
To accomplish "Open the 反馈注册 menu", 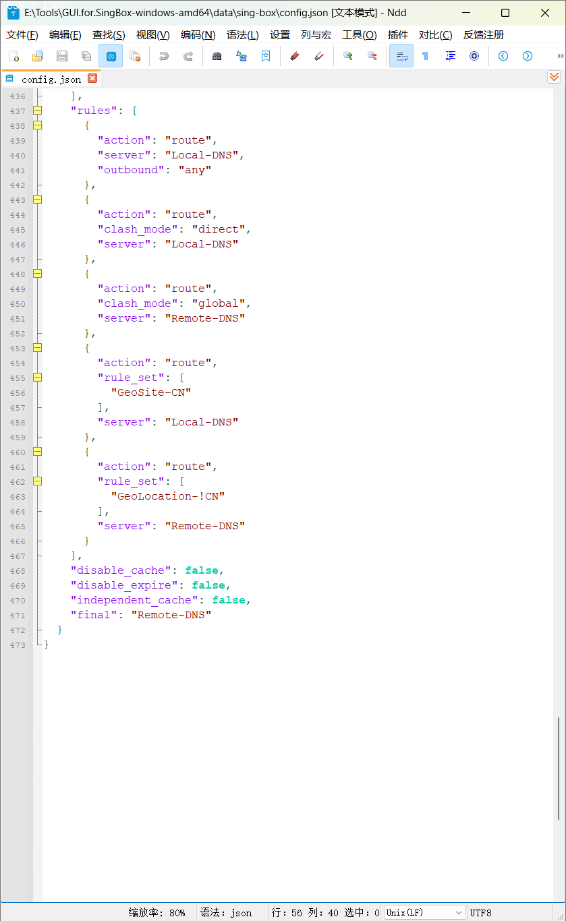I will pos(483,35).
